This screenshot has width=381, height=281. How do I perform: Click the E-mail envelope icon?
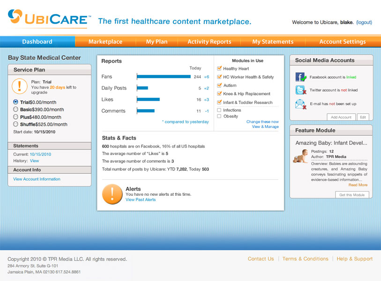coord(300,104)
